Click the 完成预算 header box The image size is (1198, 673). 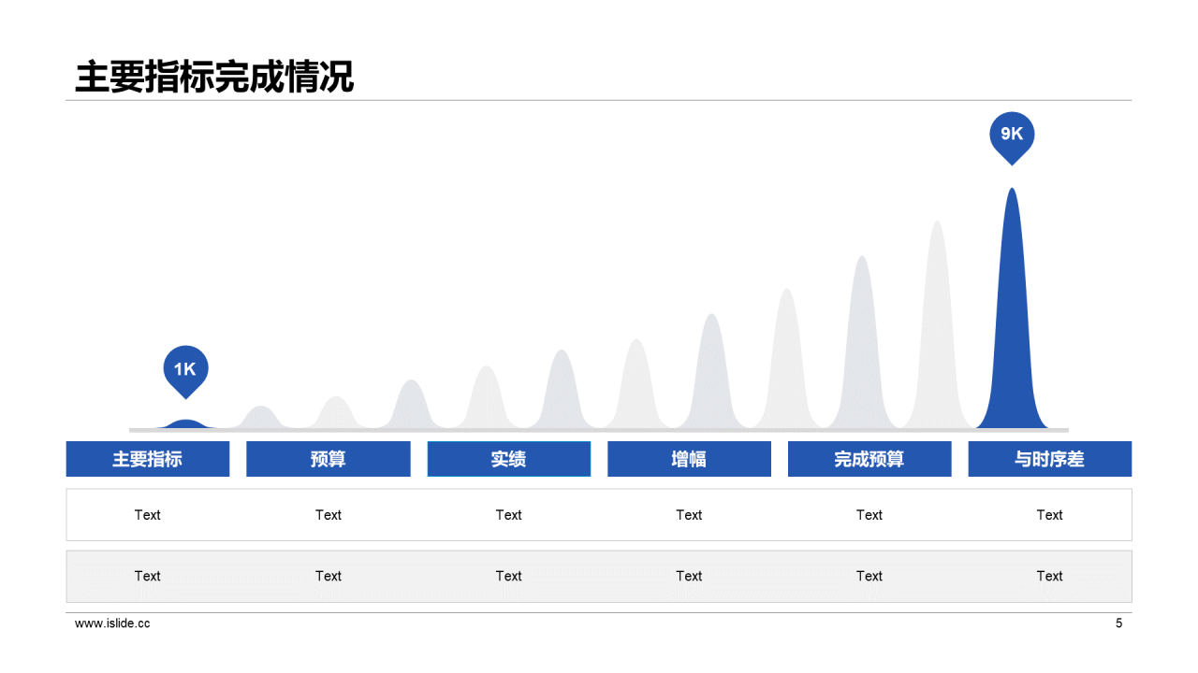[869, 459]
